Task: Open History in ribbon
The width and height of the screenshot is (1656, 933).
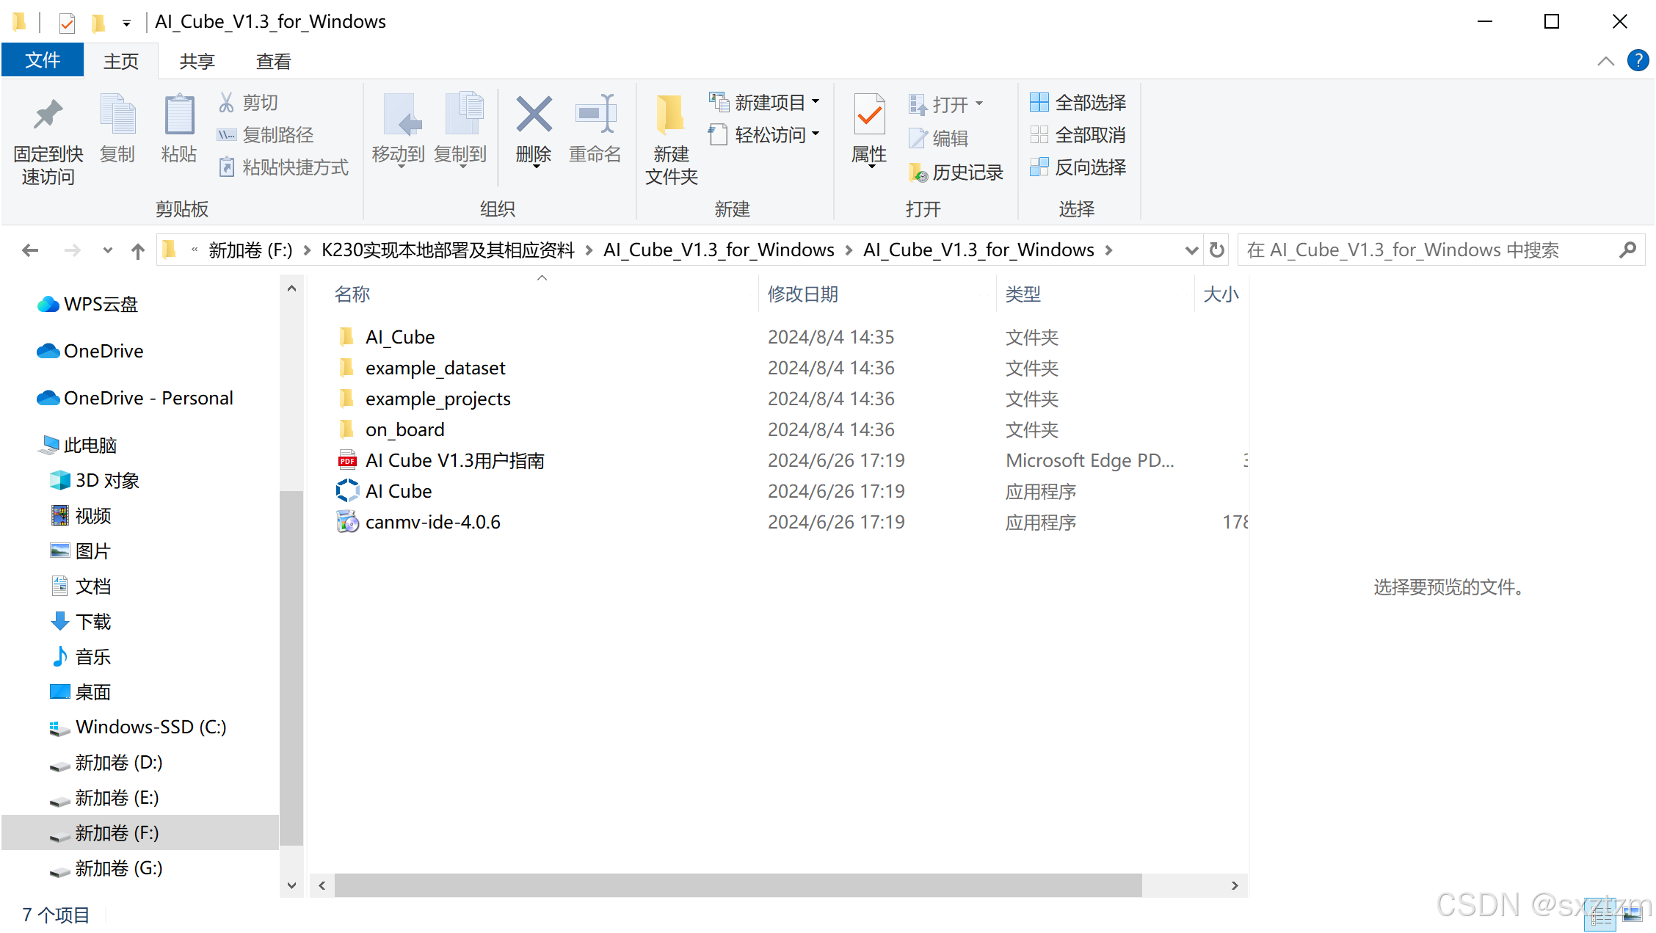Action: click(956, 173)
